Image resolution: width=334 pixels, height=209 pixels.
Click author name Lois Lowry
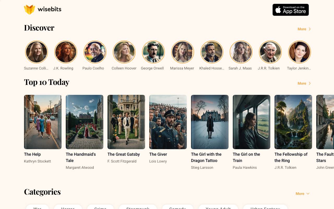point(158,161)
